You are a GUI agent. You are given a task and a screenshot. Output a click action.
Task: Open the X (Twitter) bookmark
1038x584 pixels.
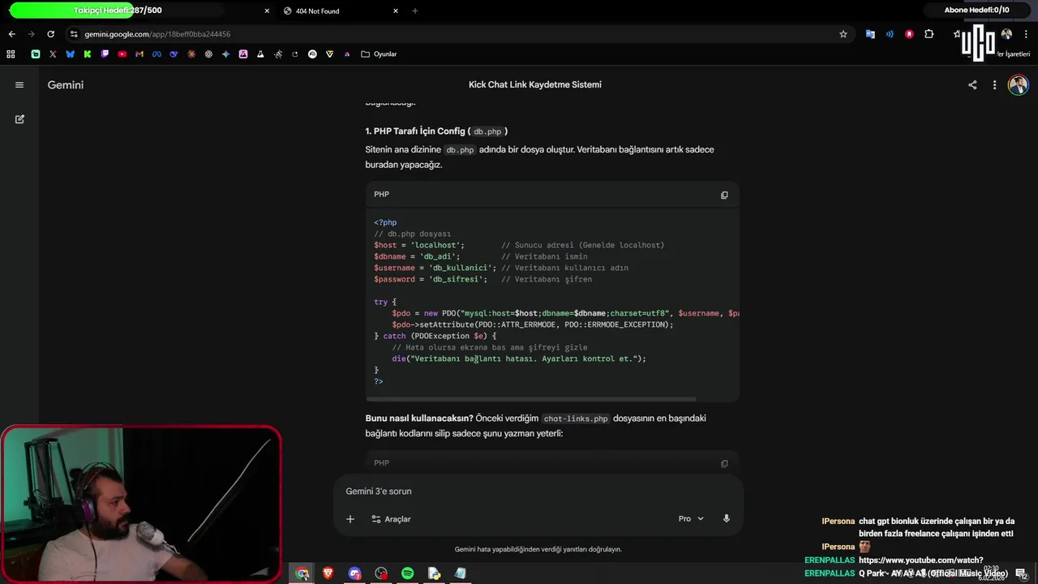[53, 54]
